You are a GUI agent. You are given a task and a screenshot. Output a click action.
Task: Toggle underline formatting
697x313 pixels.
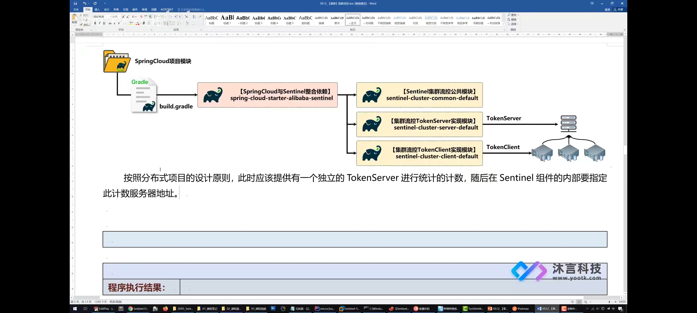[104, 23]
